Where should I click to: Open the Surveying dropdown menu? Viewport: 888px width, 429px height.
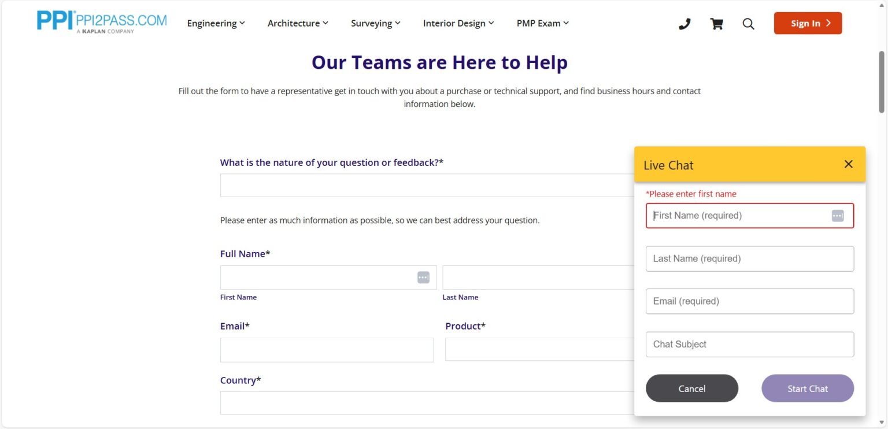375,23
